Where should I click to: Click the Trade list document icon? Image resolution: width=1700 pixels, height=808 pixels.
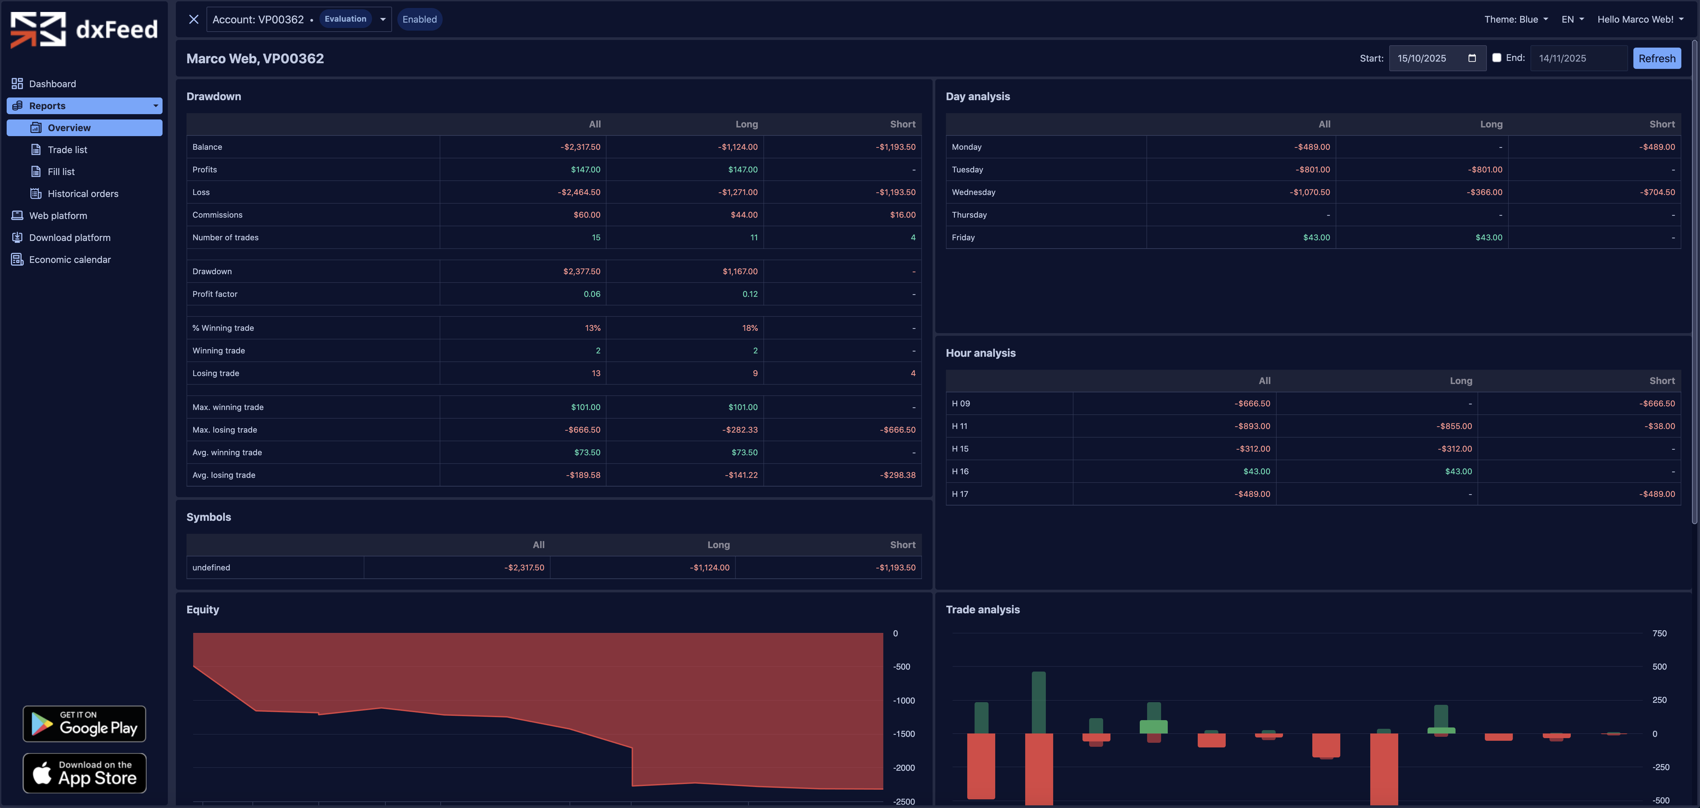point(36,150)
